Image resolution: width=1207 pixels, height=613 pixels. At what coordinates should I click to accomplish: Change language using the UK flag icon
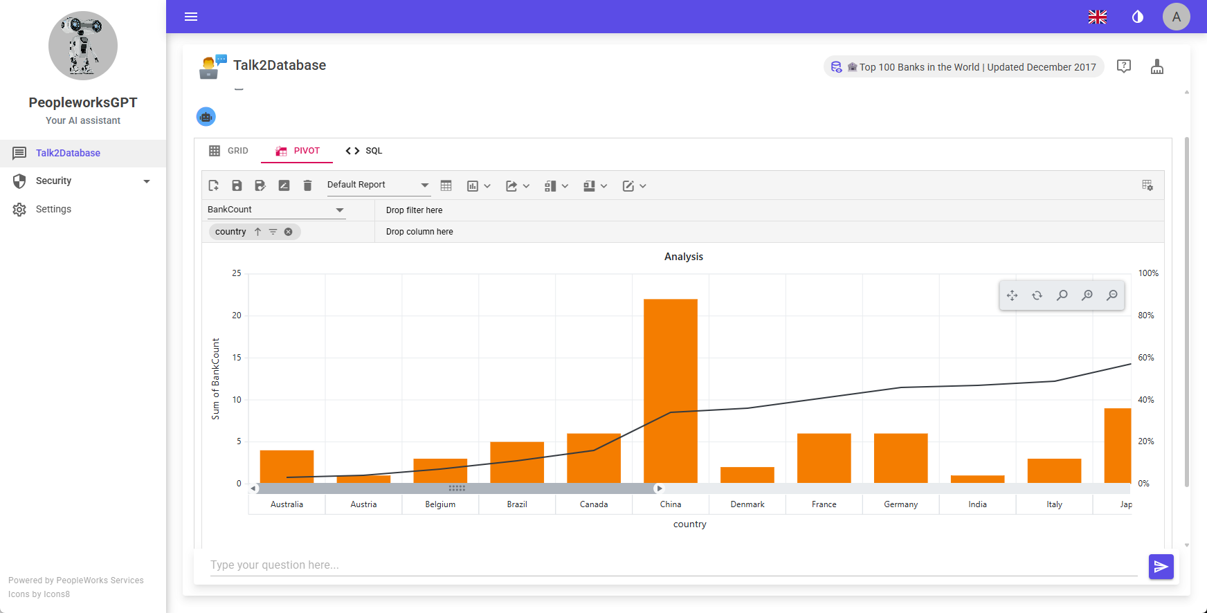[x=1098, y=17]
